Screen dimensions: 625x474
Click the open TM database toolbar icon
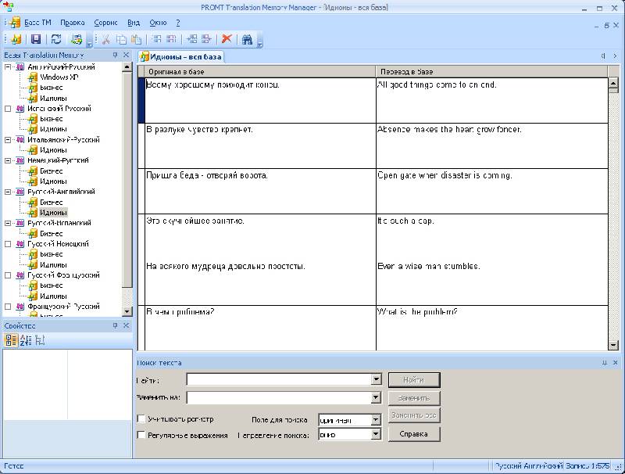16,39
